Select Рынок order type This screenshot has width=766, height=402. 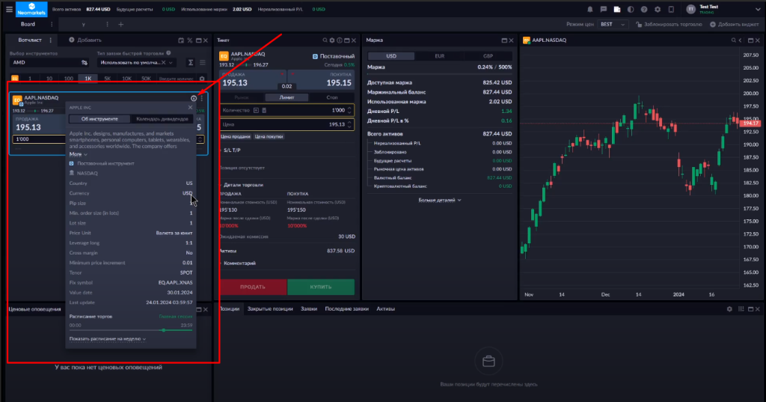242,97
